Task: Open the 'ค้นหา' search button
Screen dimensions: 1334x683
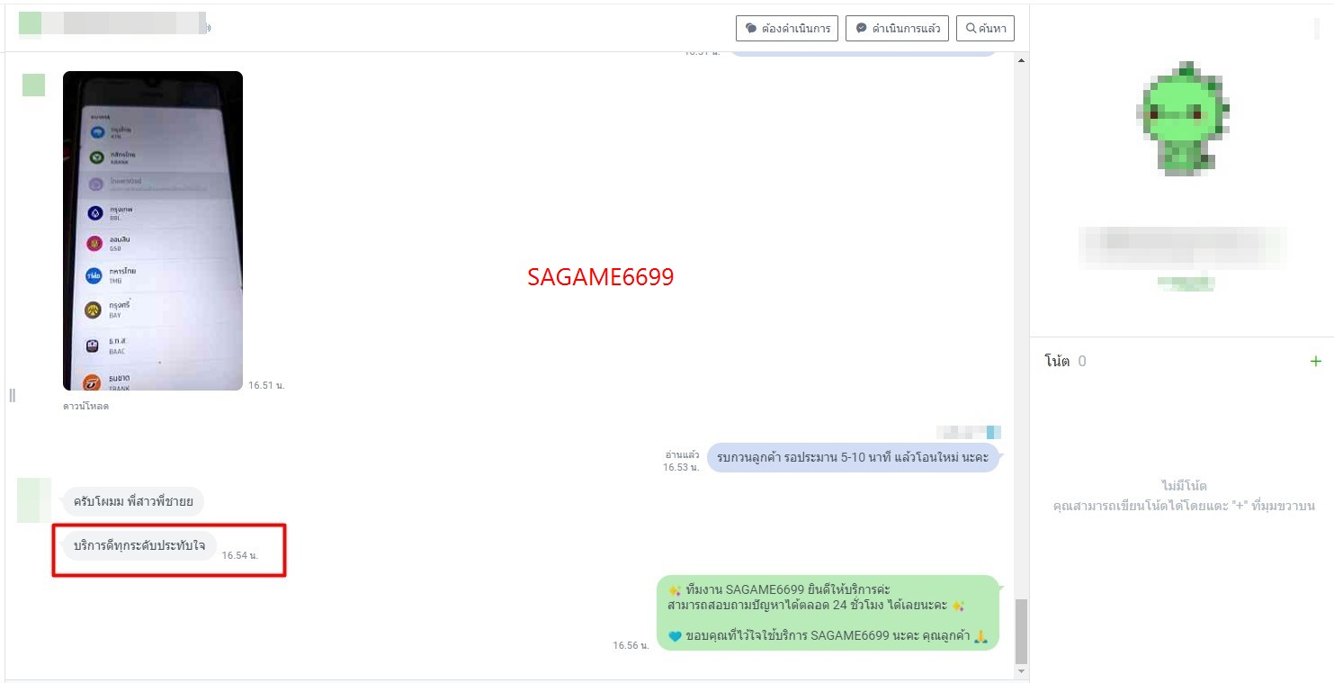Action: point(985,28)
